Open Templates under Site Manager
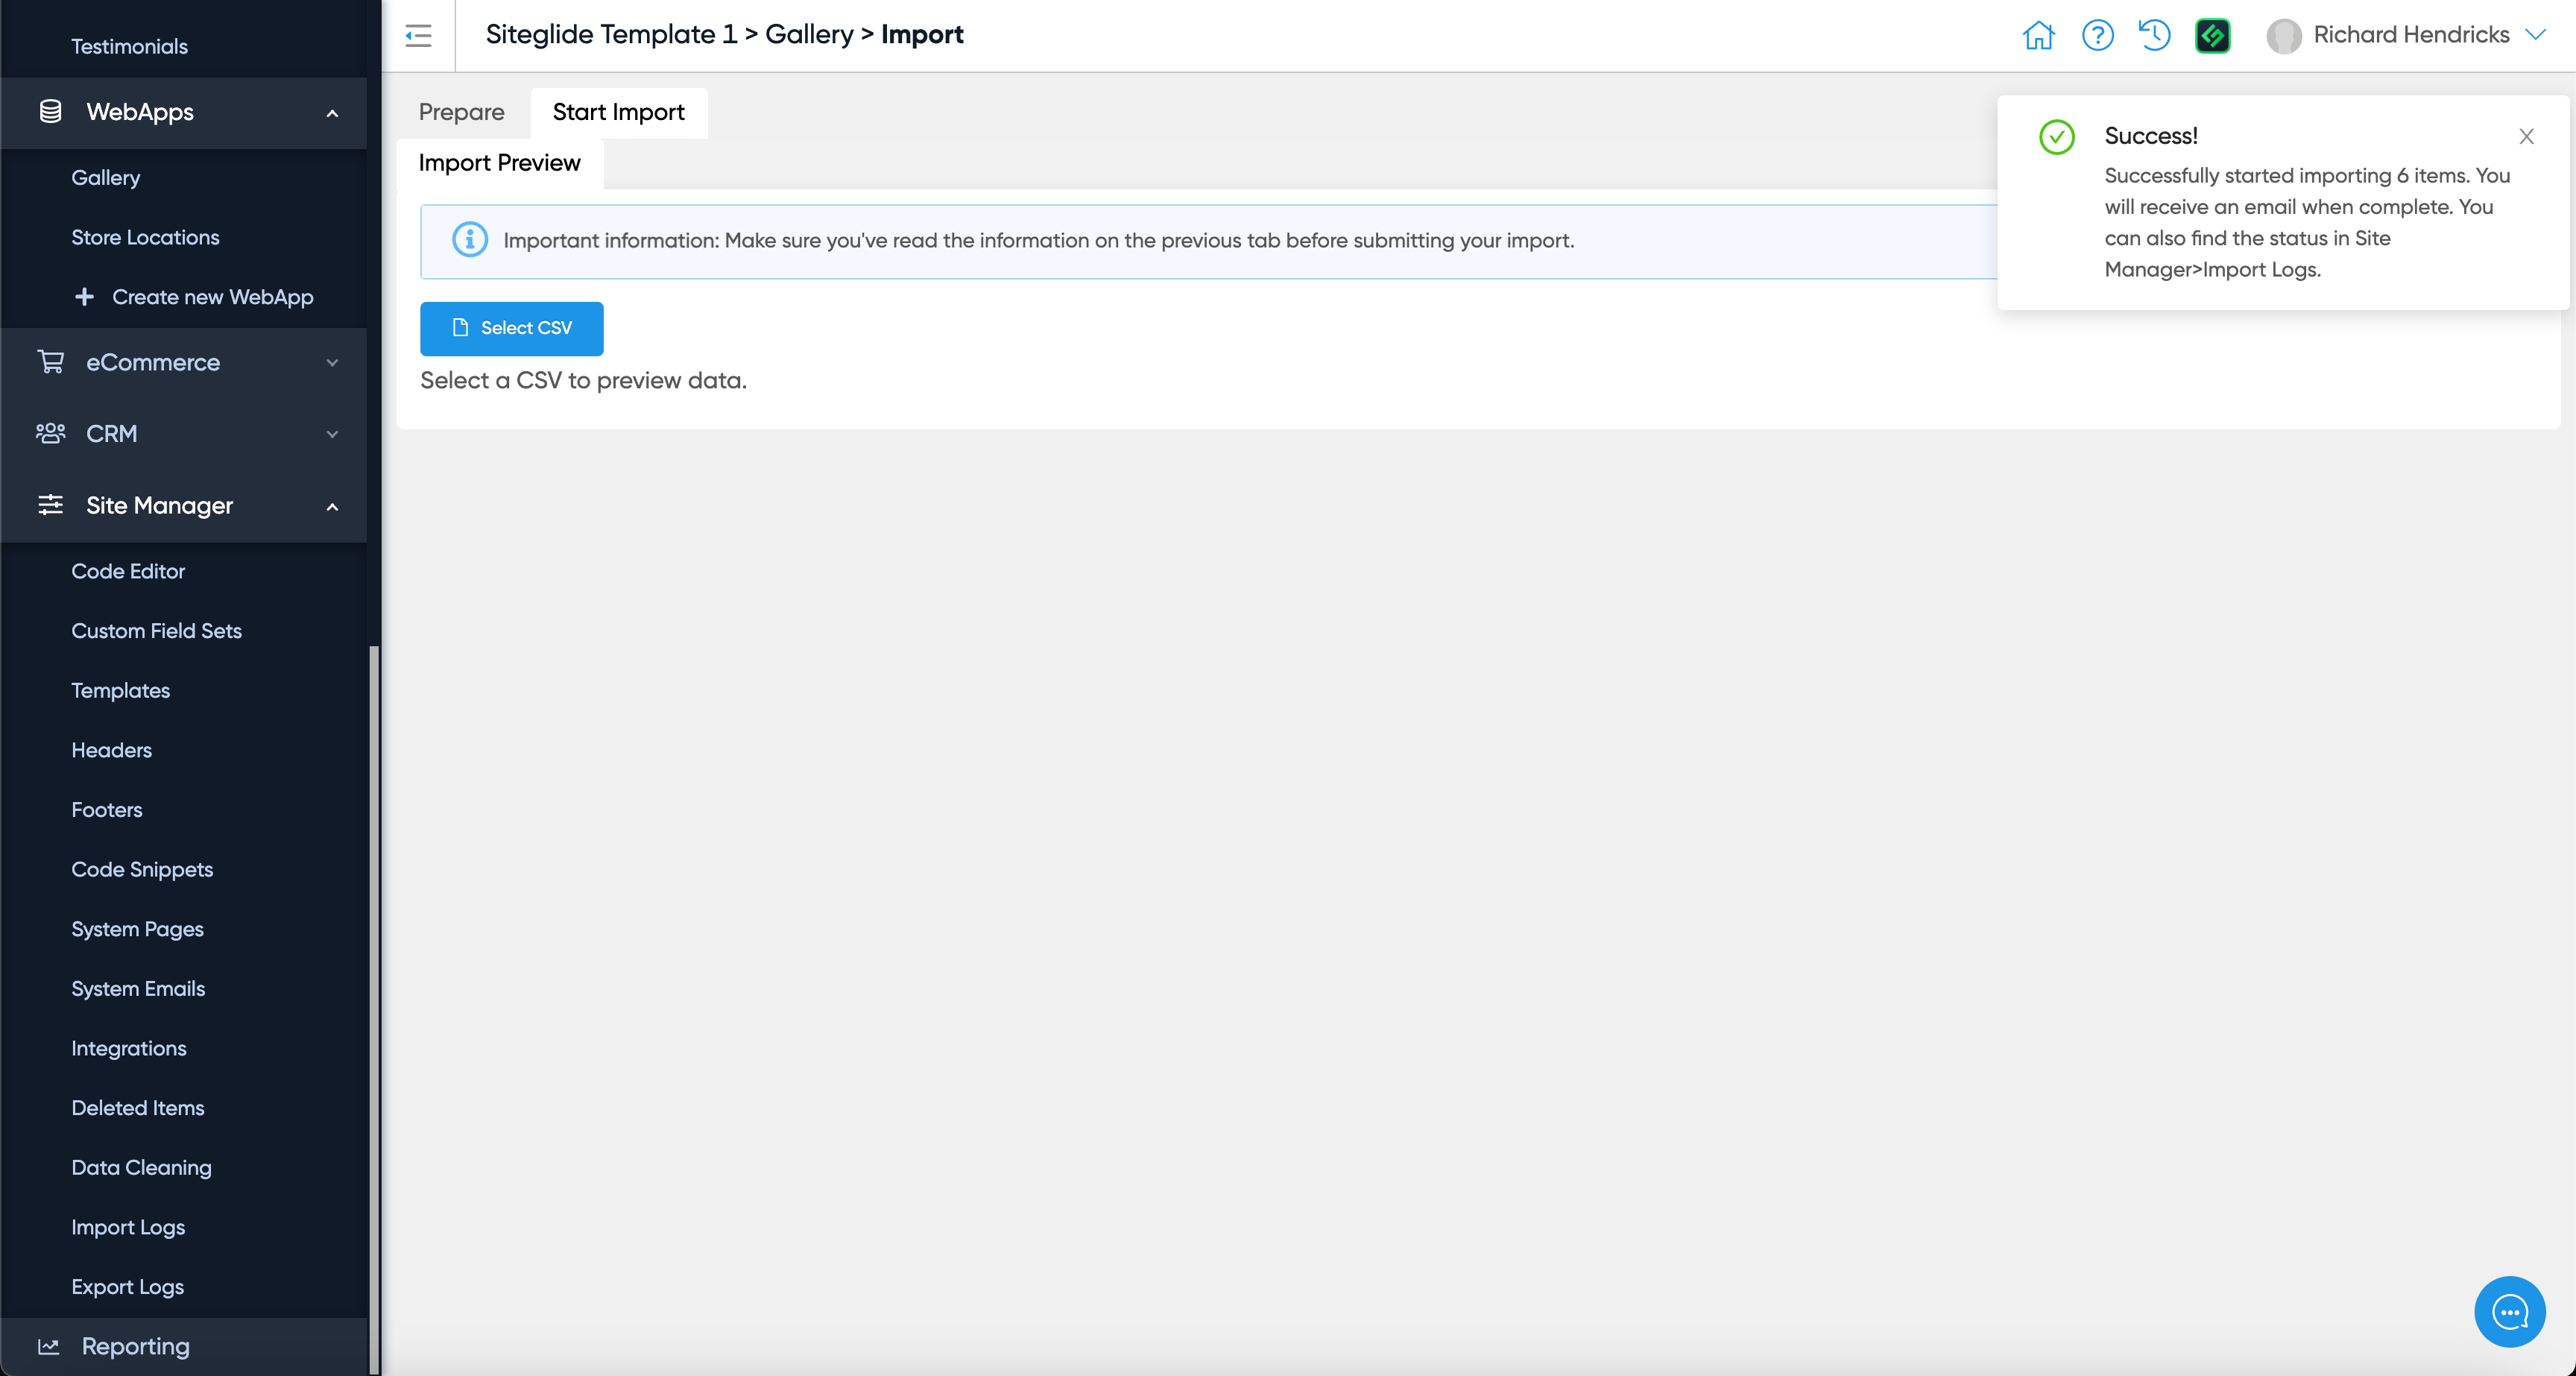The height and width of the screenshot is (1376, 2576). pos(120,691)
